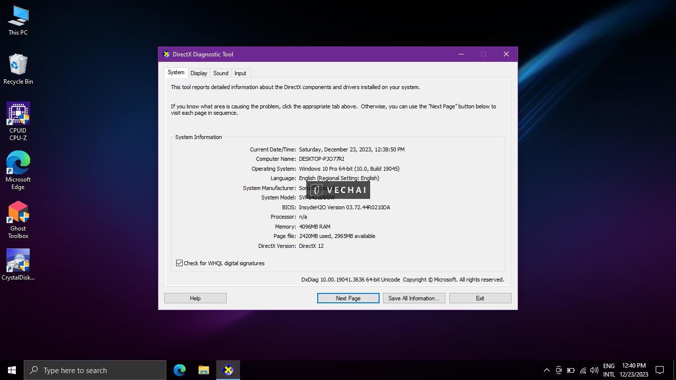Show hidden system tray icons

point(547,370)
